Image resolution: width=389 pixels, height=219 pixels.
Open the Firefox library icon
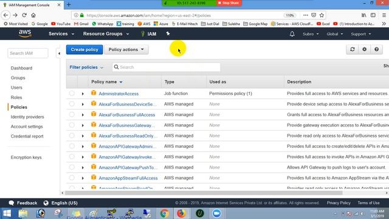(363, 15)
